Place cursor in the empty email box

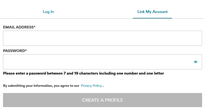pyautogui.click(x=102, y=38)
